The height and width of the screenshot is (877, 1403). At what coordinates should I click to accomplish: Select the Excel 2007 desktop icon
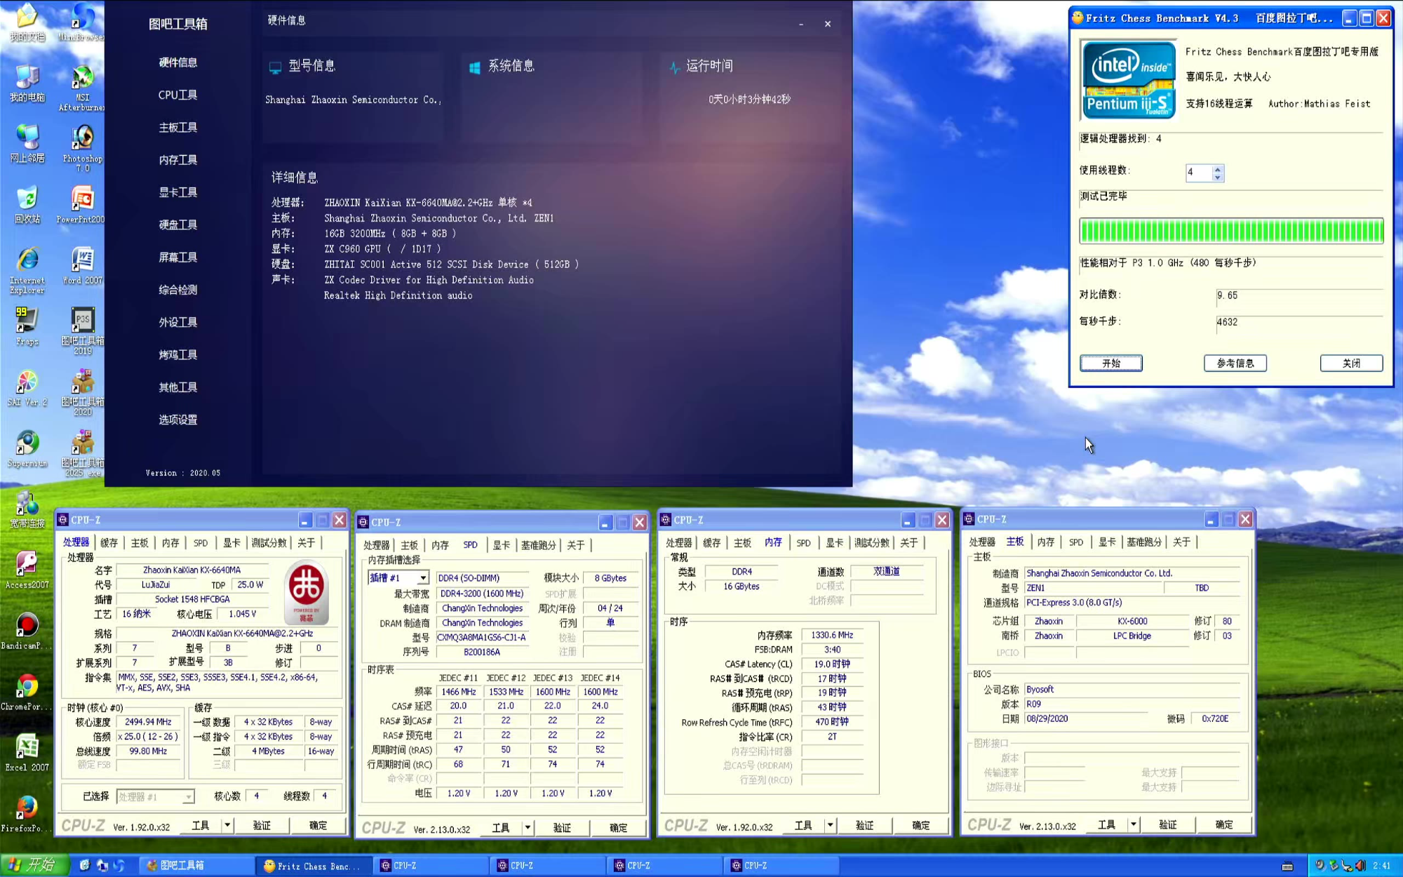click(x=27, y=753)
